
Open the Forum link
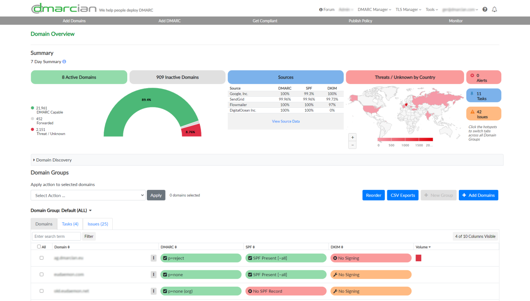327,9
